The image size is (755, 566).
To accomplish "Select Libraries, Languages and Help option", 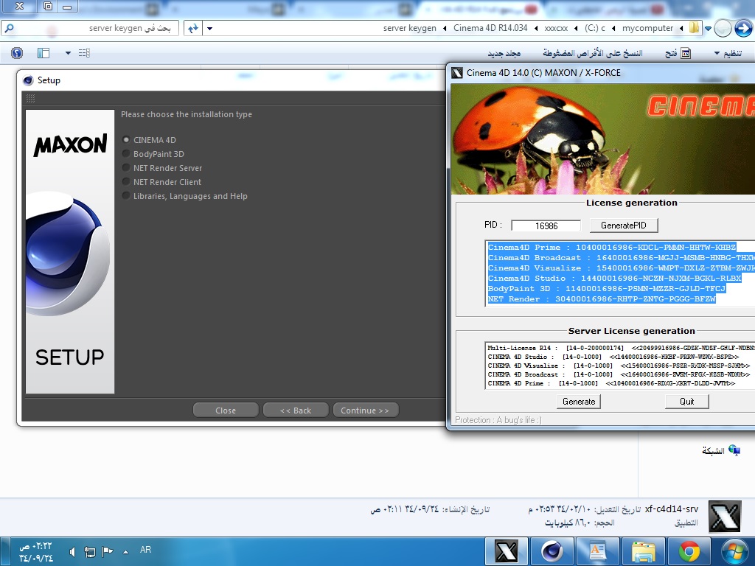I will [126, 196].
